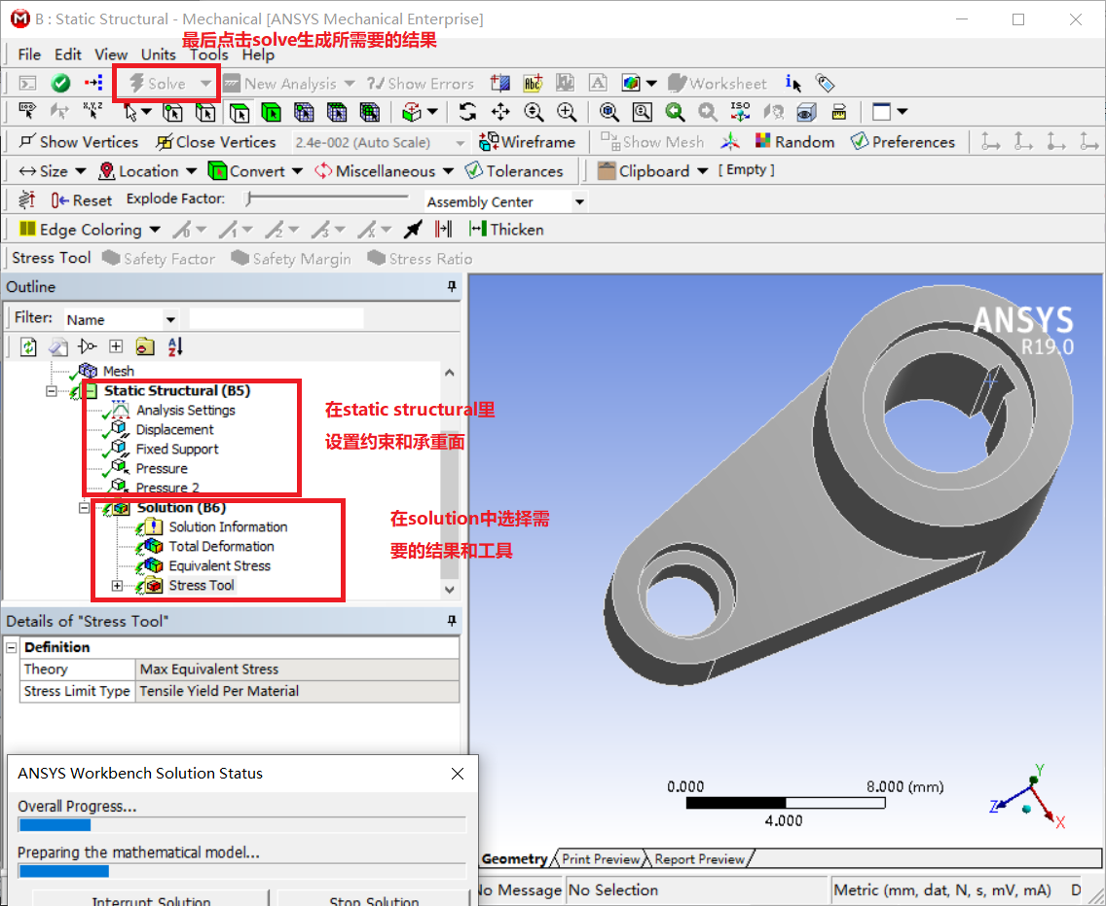
Task: Click the green checkmark toolbar icon
Action: point(60,83)
